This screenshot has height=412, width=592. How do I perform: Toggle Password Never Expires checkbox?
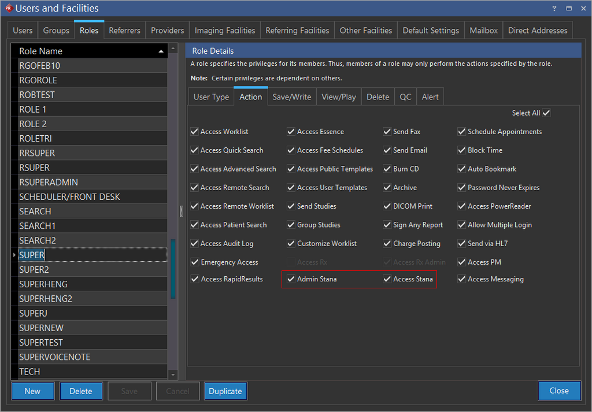point(462,188)
